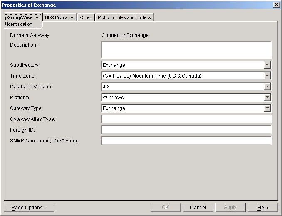Screen dimensions: 282x216
Task: Expand the Gateway Type dropdown arrow
Action: [267, 108]
